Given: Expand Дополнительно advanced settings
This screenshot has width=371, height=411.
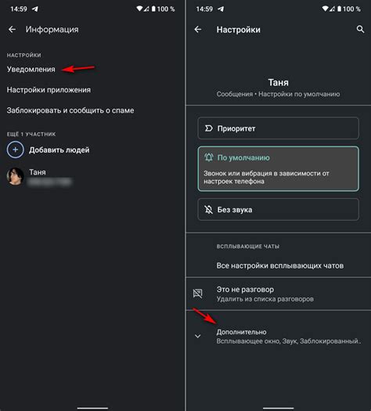Looking at the screenshot, I should [279, 337].
